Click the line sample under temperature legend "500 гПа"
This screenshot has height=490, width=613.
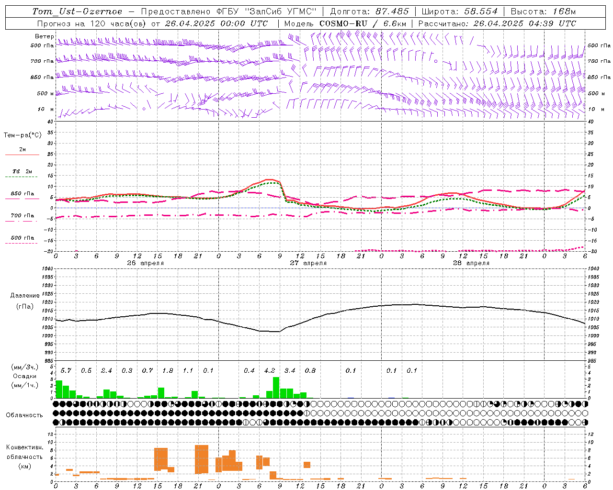click(21, 244)
